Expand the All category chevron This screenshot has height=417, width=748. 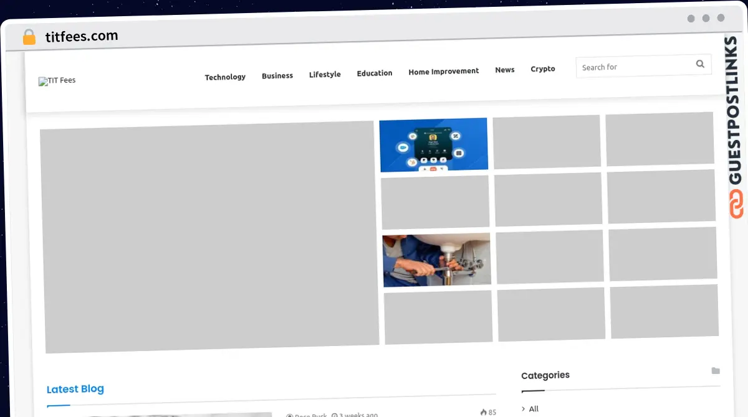click(524, 409)
